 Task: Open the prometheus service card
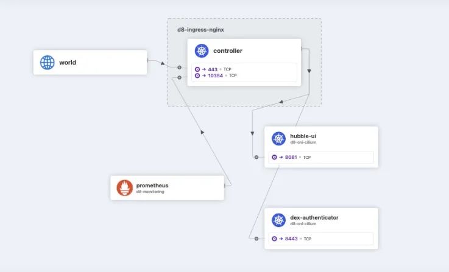click(x=167, y=188)
